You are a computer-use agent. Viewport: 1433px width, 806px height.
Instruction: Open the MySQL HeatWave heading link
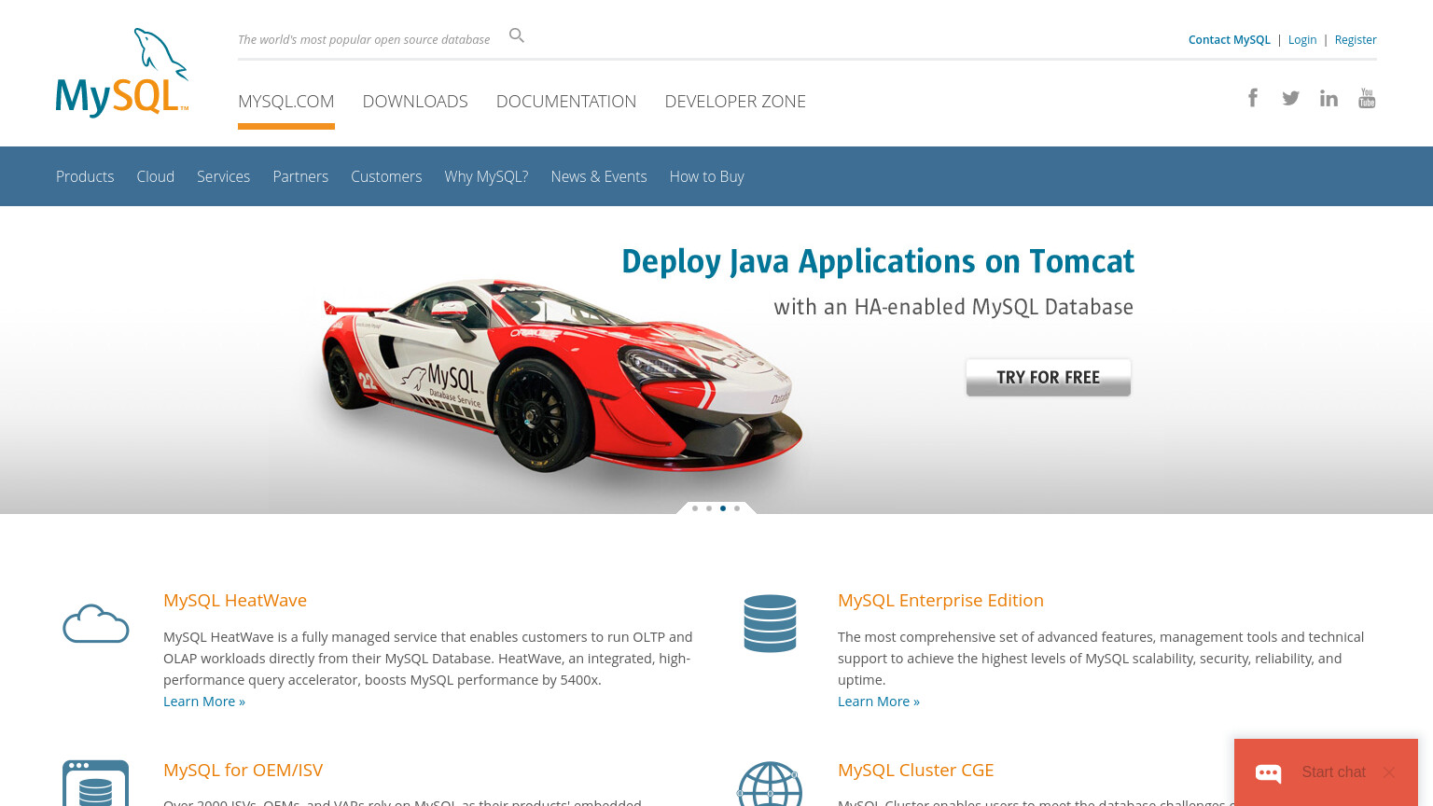click(235, 600)
